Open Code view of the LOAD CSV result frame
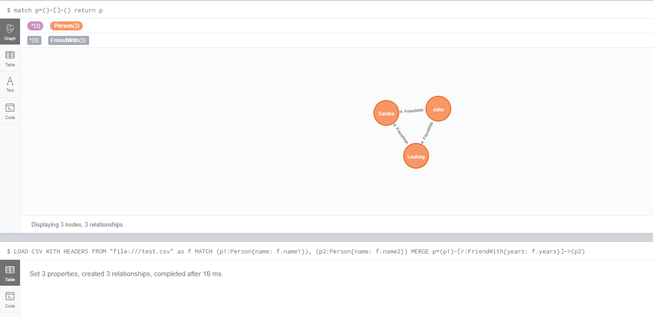Image resolution: width=653 pixels, height=317 pixels. tap(10, 299)
